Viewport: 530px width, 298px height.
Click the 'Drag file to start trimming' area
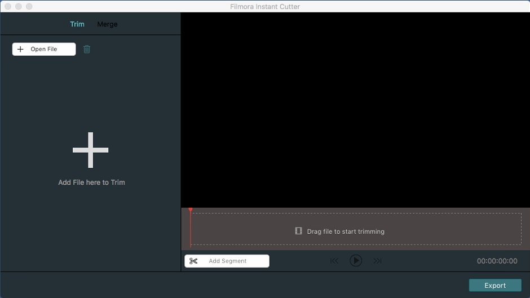point(356,229)
